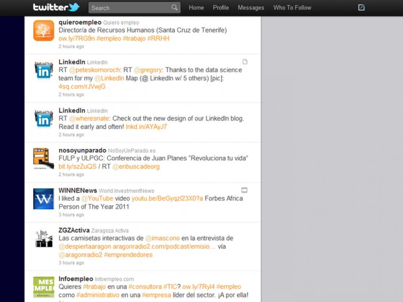This screenshot has height=302, width=403.
Task: Click the #trabajo hashtag in Infoempleo's tweet
Action: 94,287
